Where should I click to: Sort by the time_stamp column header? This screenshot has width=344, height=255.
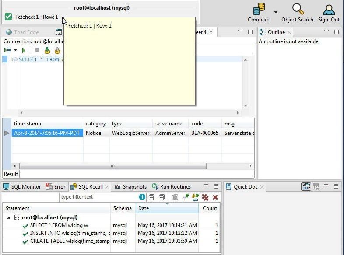(x=47, y=124)
